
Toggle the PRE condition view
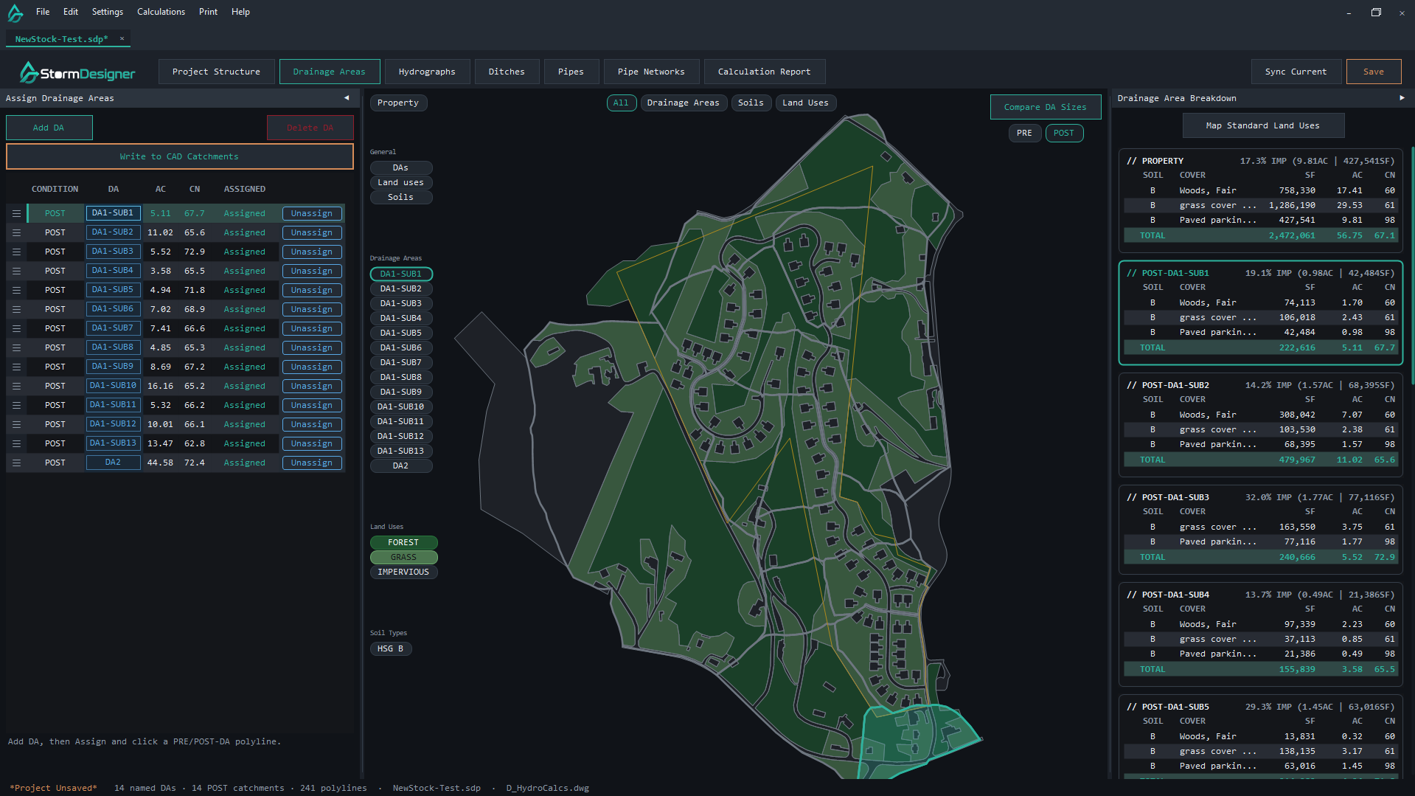[x=1024, y=133]
